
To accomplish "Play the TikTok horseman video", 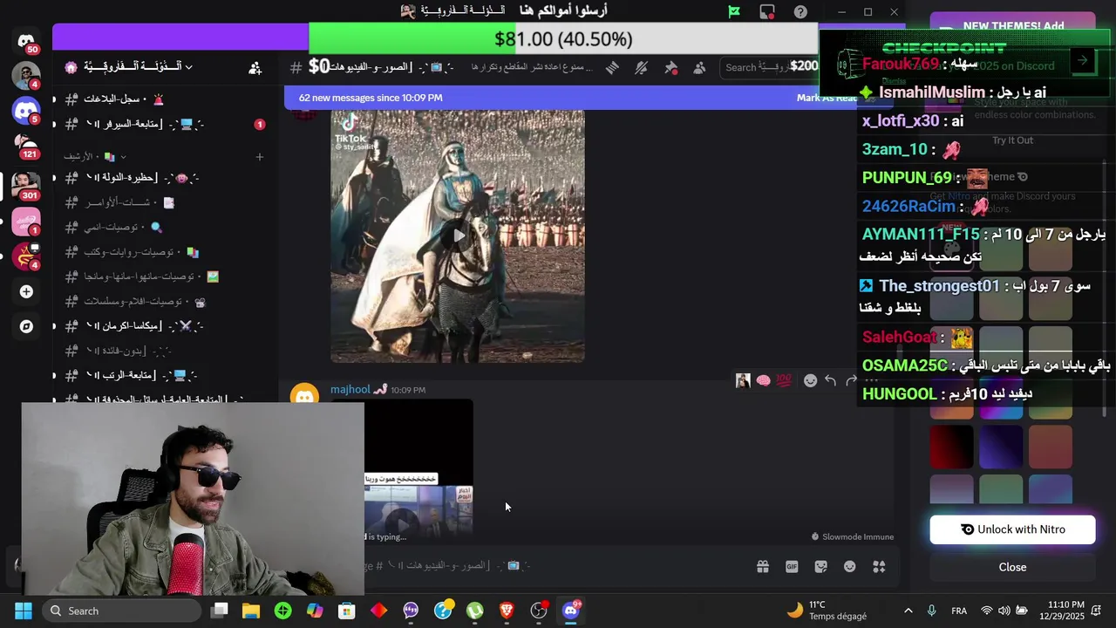I will [458, 235].
